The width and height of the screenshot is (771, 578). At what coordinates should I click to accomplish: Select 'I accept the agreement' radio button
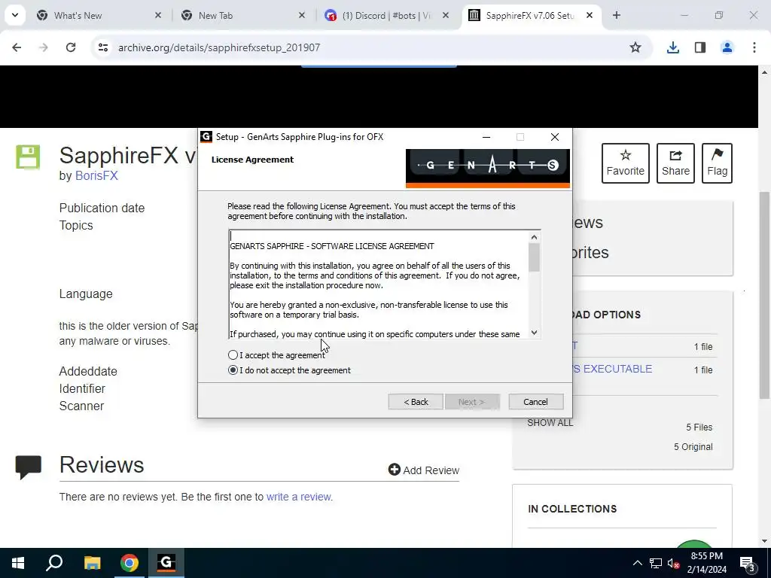(x=233, y=355)
